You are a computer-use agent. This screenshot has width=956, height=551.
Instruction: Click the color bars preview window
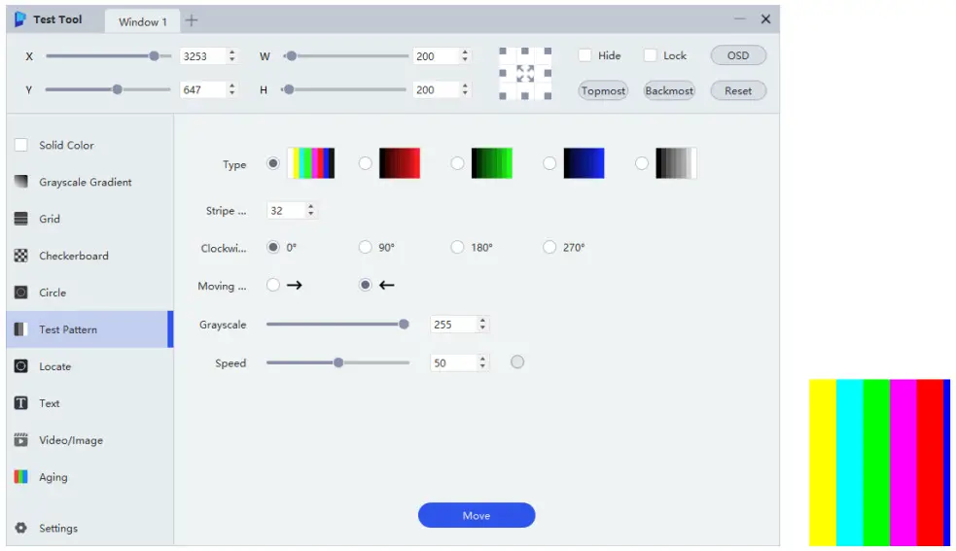click(x=880, y=462)
